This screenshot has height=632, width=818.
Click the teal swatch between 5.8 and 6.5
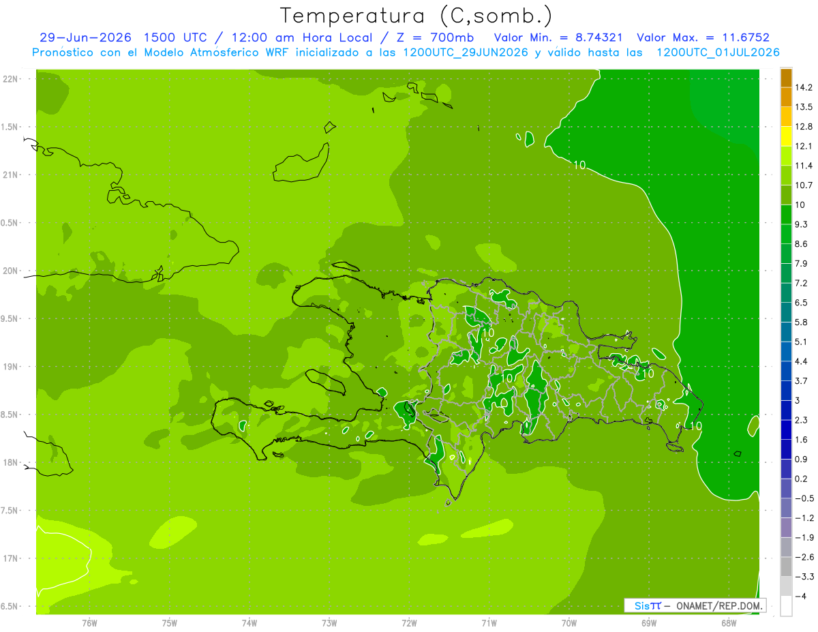786,312
